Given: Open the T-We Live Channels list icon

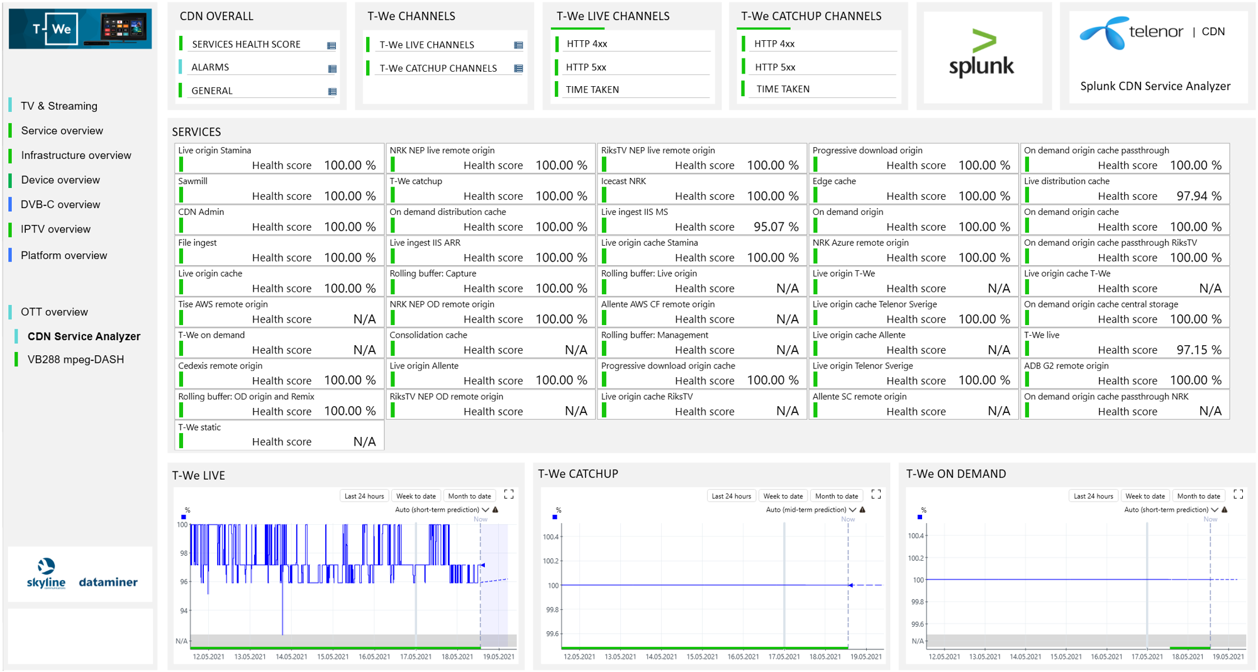Looking at the screenshot, I should [518, 45].
